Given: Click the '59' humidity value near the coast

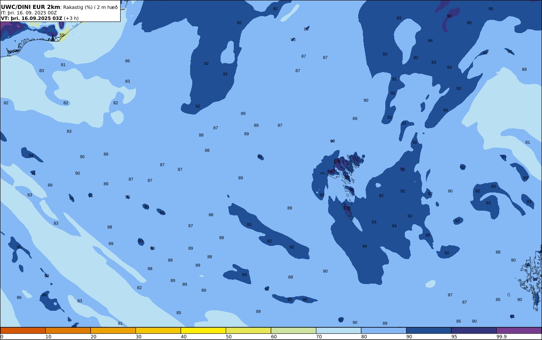Looking at the screenshot, I should click(62, 35).
